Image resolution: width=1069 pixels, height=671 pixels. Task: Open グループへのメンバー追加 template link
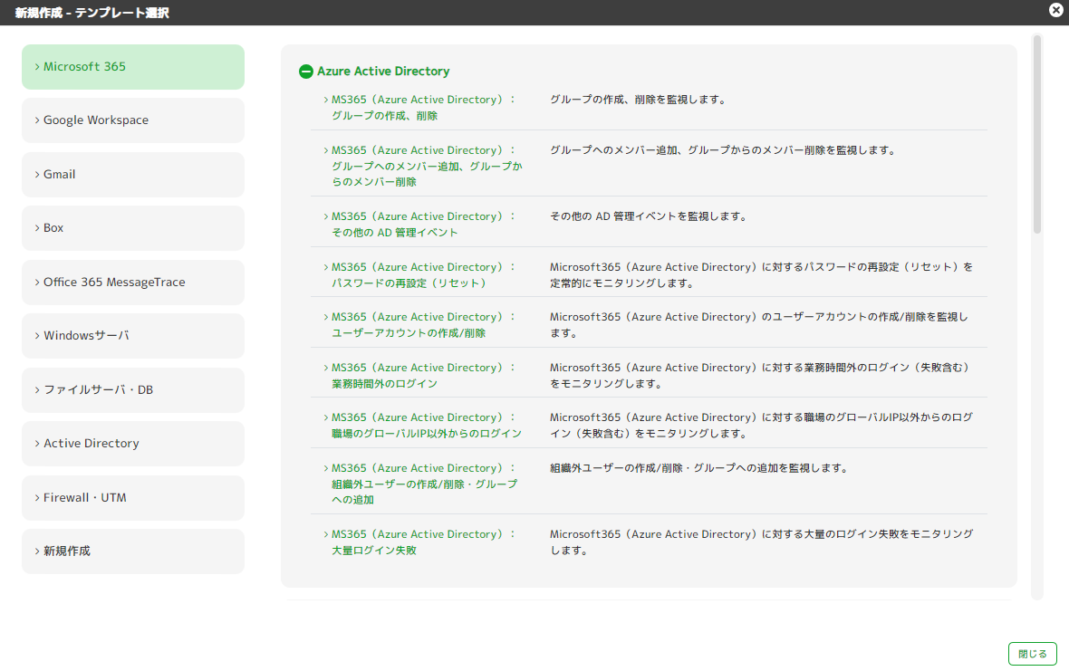pos(427,167)
